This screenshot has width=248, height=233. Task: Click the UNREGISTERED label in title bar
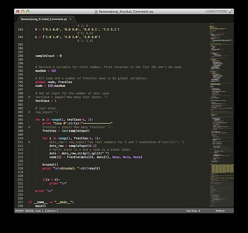(x=216, y=11)
